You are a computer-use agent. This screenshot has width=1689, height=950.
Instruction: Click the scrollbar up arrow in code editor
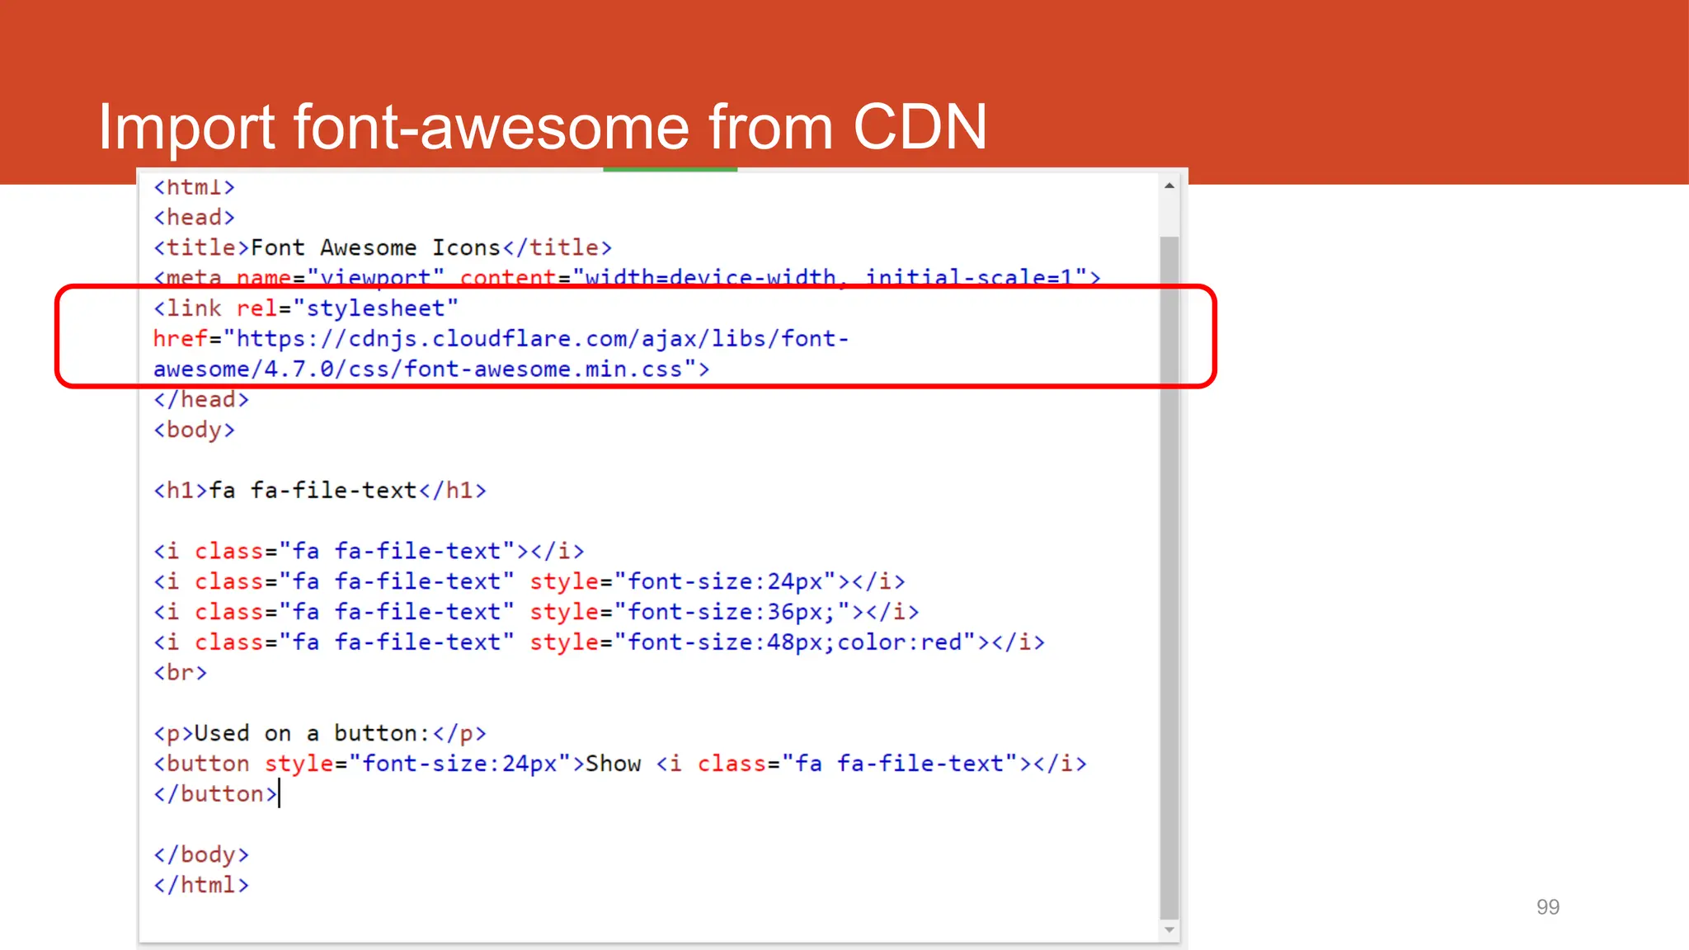click(x=1169, y=186)
